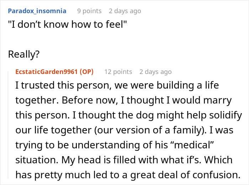The height and width of the screenshot is (185, 249).
Task: Click the 12 points score
Action: (x=118, y=72)
